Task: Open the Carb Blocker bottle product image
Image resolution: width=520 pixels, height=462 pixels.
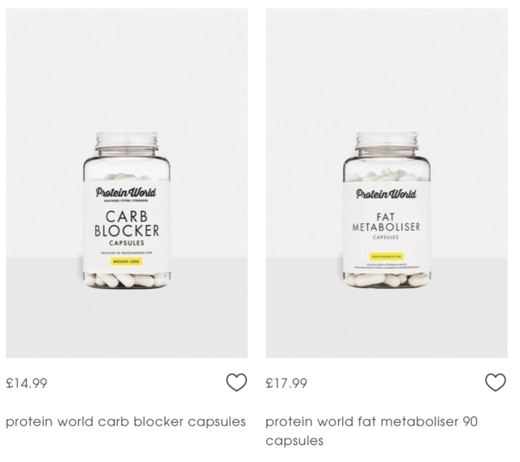Action: [x=127, y=183]
